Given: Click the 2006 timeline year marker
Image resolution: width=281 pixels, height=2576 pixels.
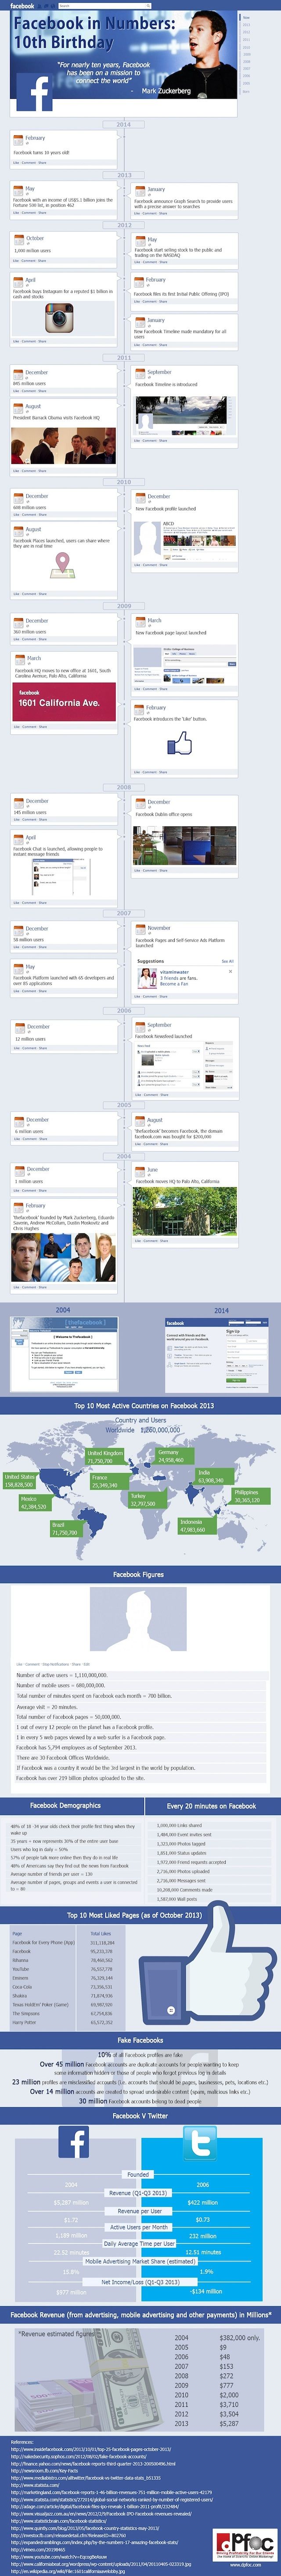Looking at the screenshot, I should click(124, 1011).
